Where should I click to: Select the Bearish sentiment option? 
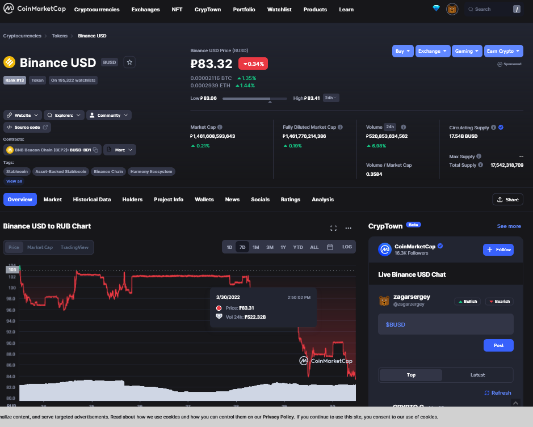tap(499, 301)
